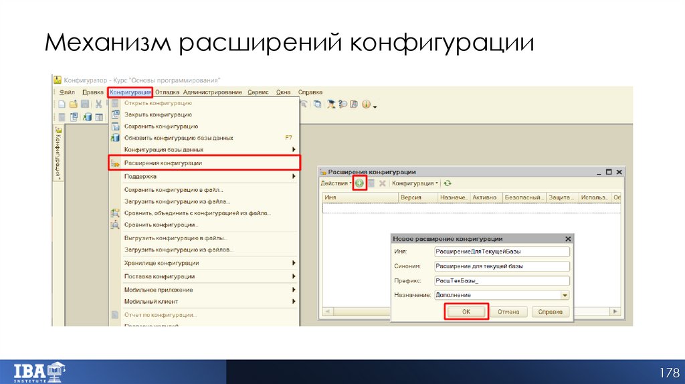Click OK in the new extension dialog
Image resolution: width=685 pixels, height=384 pixels.
pos(466,312)
